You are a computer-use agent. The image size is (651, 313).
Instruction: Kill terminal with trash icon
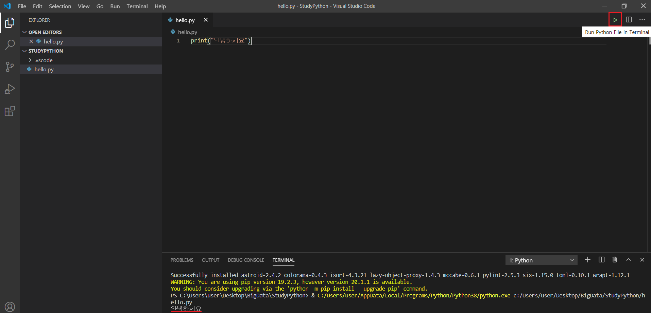click(615, 260)
